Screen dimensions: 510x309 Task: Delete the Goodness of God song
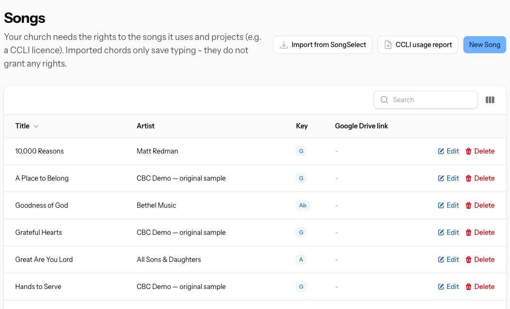coord(480,205)
